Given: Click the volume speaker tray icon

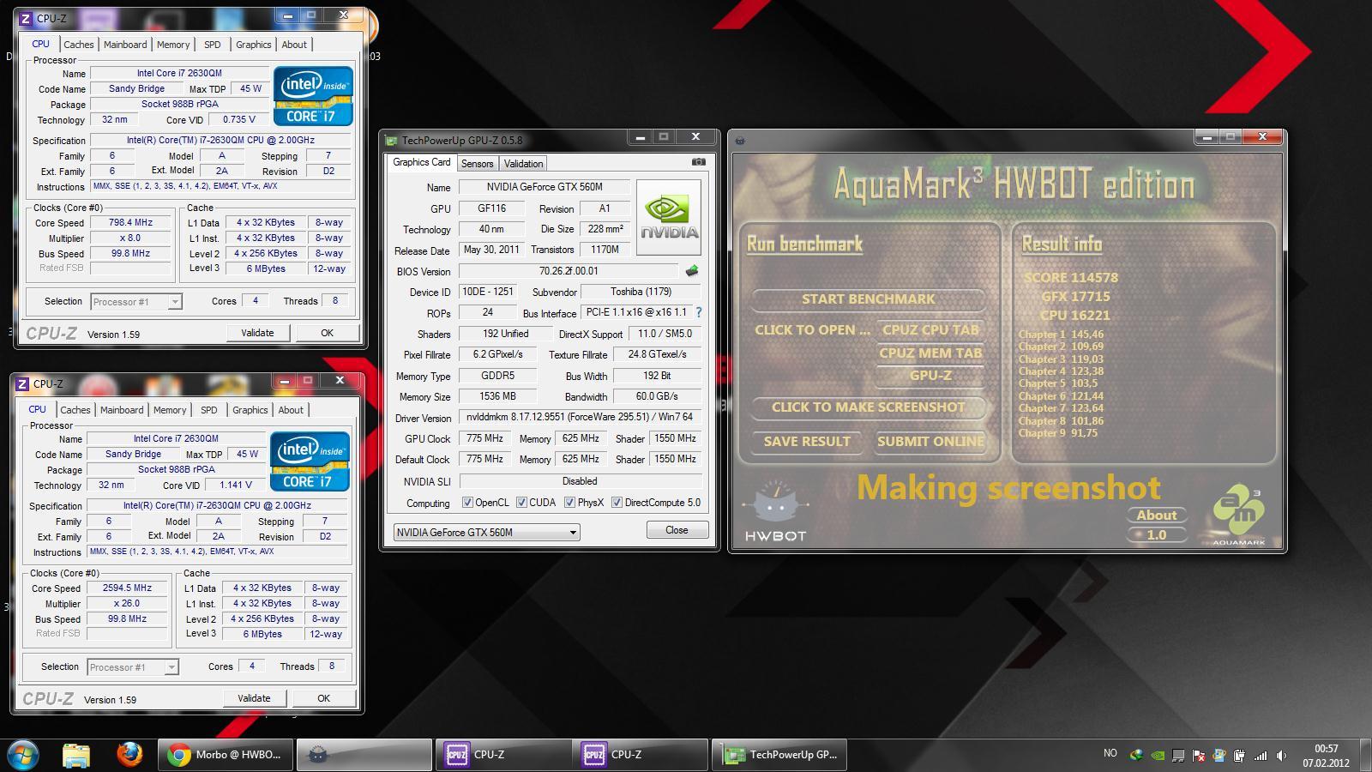Looking at the screenshot, I should (x=1281, y=756).
